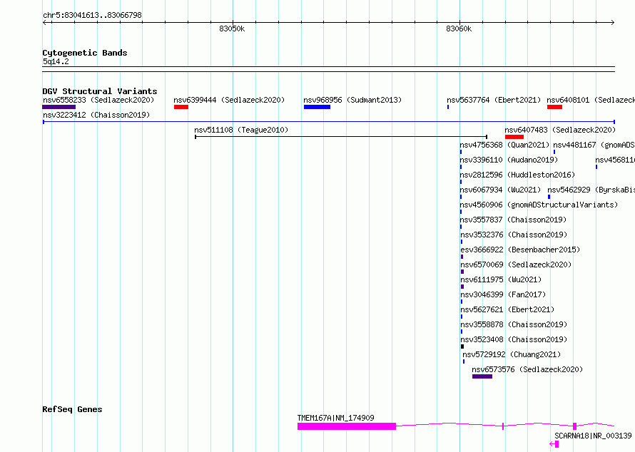Click the SCARNA18|NR_003139 gene label
The height and width of the screenshot is (452, 635).
(593, 436)
